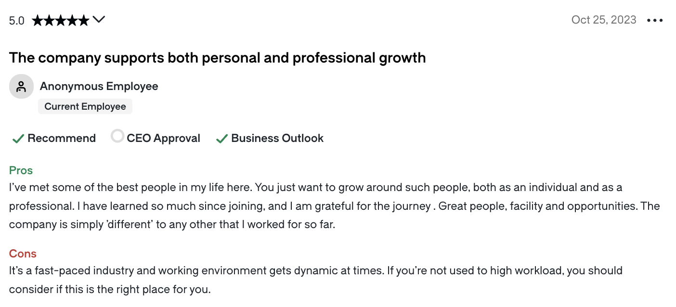
Task: Click the Pros section heading
Action: [x=21, y=170]
